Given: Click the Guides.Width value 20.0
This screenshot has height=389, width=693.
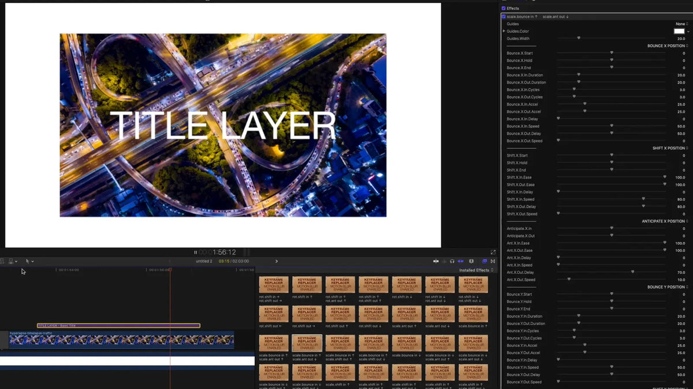Looking at the screenshot, I should point(681,39).
